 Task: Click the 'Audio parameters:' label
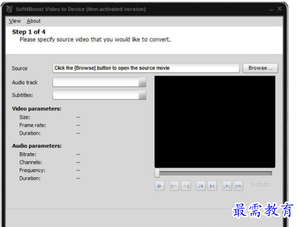tap(37, 146)
